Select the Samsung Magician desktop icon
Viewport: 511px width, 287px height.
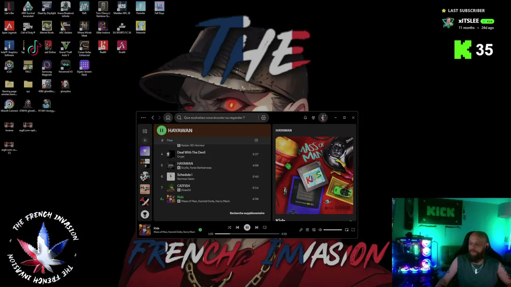click(x=47, y=68)
